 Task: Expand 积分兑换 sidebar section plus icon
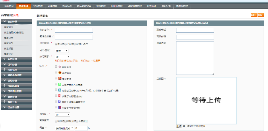click(4, 70)
